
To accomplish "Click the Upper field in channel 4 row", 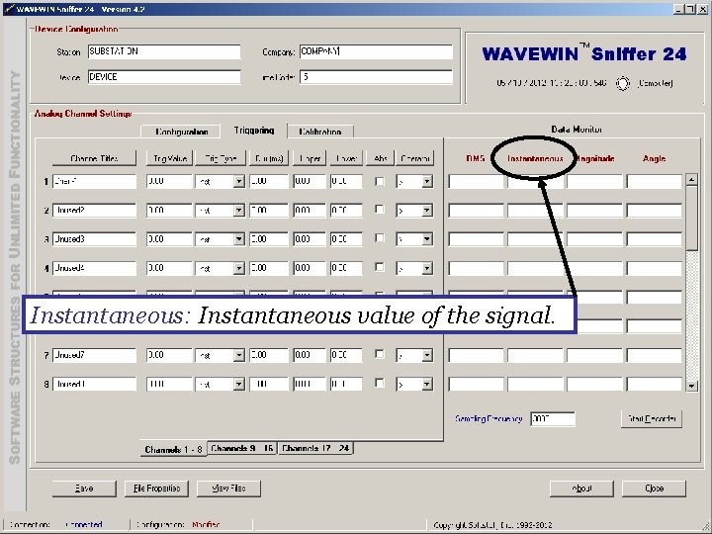I will [310, 268].
